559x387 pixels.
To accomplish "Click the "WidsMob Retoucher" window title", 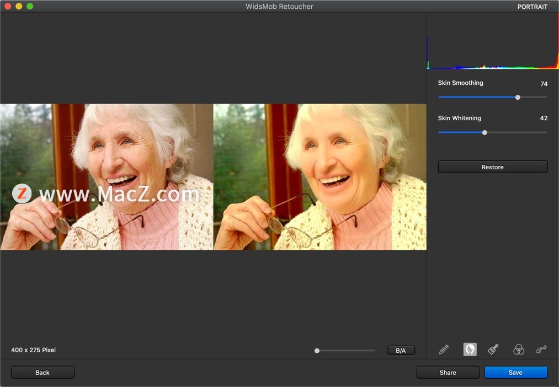I will pyautogui.click(x=279, y=7).
